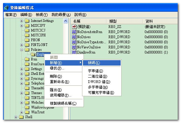Click 刪除(D) in the context menu
The height and width of the screenshot is (123, 181).
pyautogui.click(x=56, y=76)
